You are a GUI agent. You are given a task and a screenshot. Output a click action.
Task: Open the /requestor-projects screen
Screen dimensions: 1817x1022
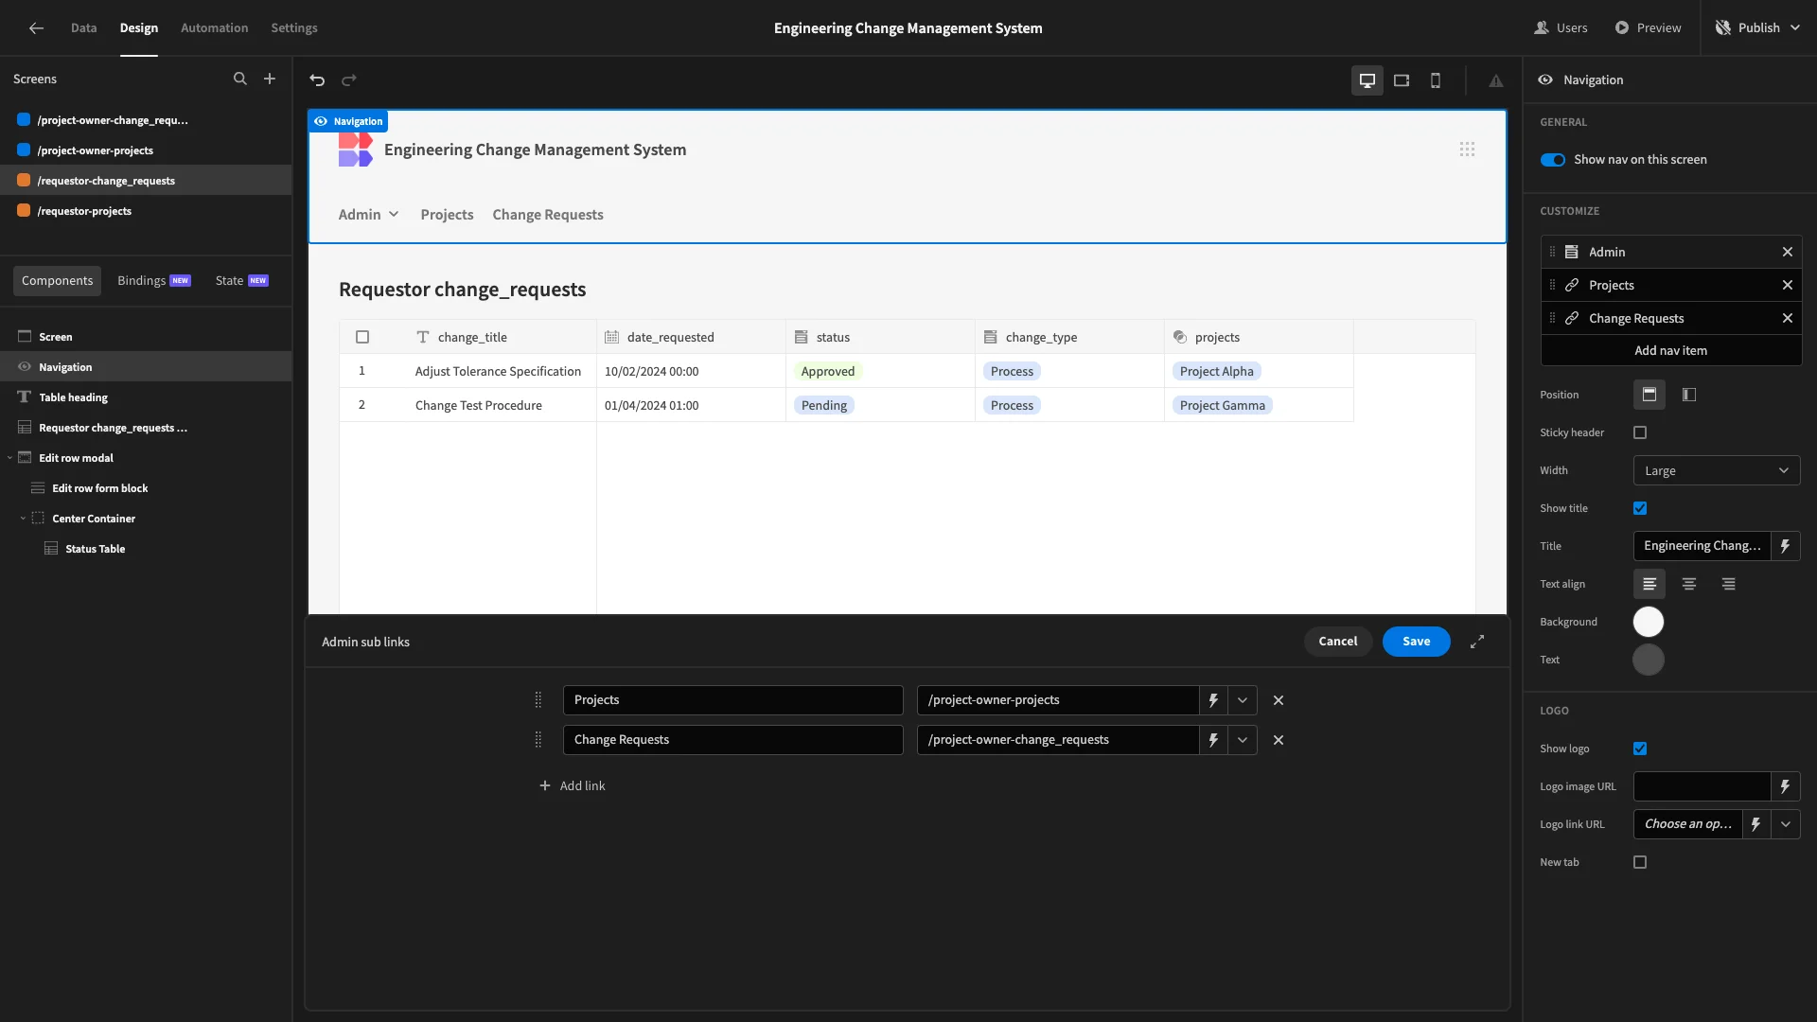point(146,211)
